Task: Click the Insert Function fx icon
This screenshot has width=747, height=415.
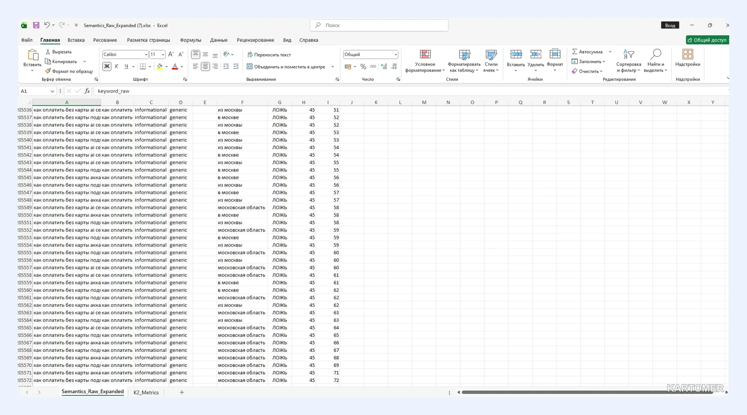Action: 87,91
